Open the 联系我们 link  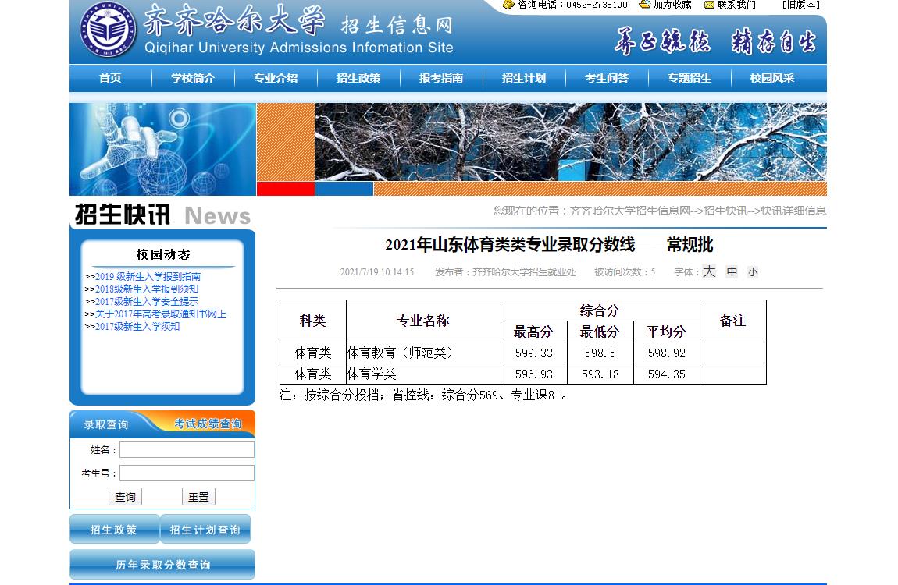pos(736,5)
